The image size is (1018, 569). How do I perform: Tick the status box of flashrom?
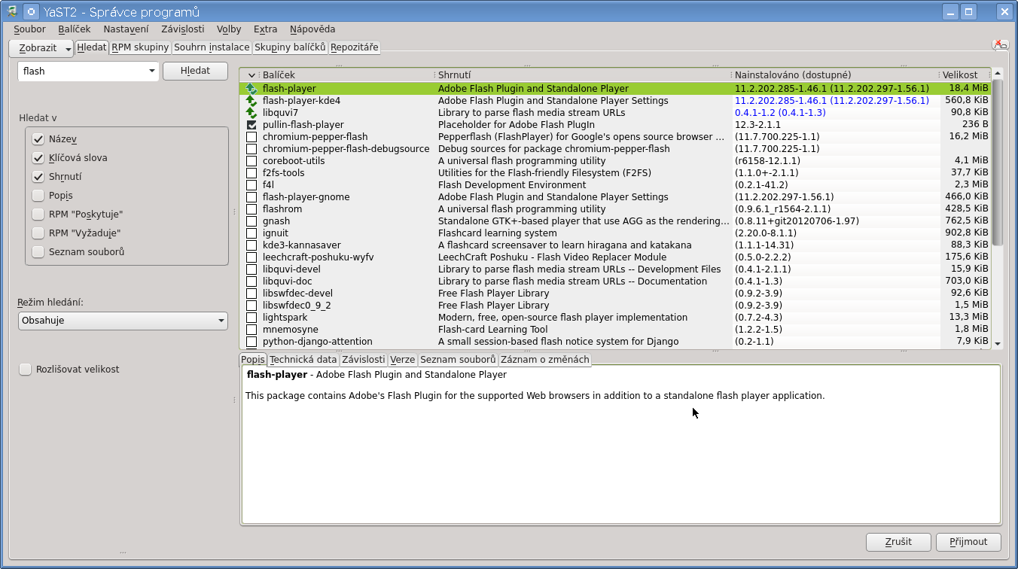[x=251, y=209]
